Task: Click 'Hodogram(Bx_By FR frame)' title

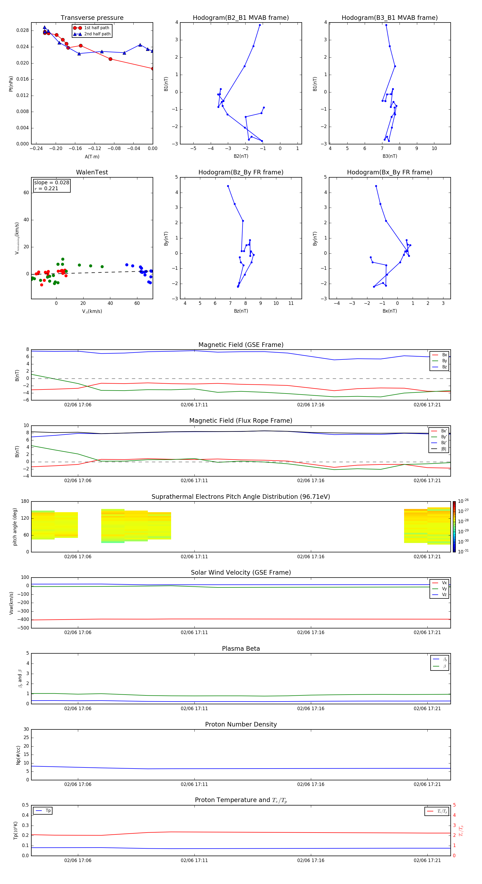Action: [x=390, y=172]
